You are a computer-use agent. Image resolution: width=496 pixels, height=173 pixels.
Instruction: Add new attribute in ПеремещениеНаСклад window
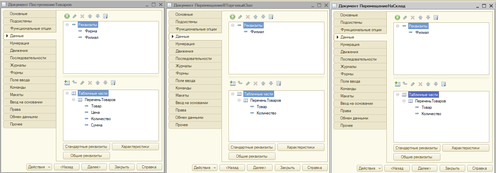coord(397,17)
